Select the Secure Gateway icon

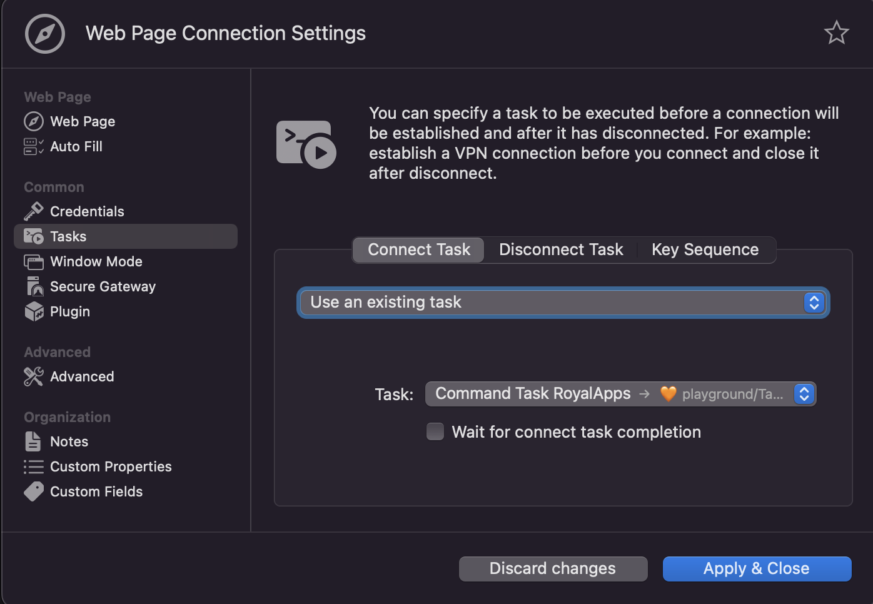click(34, 286)
